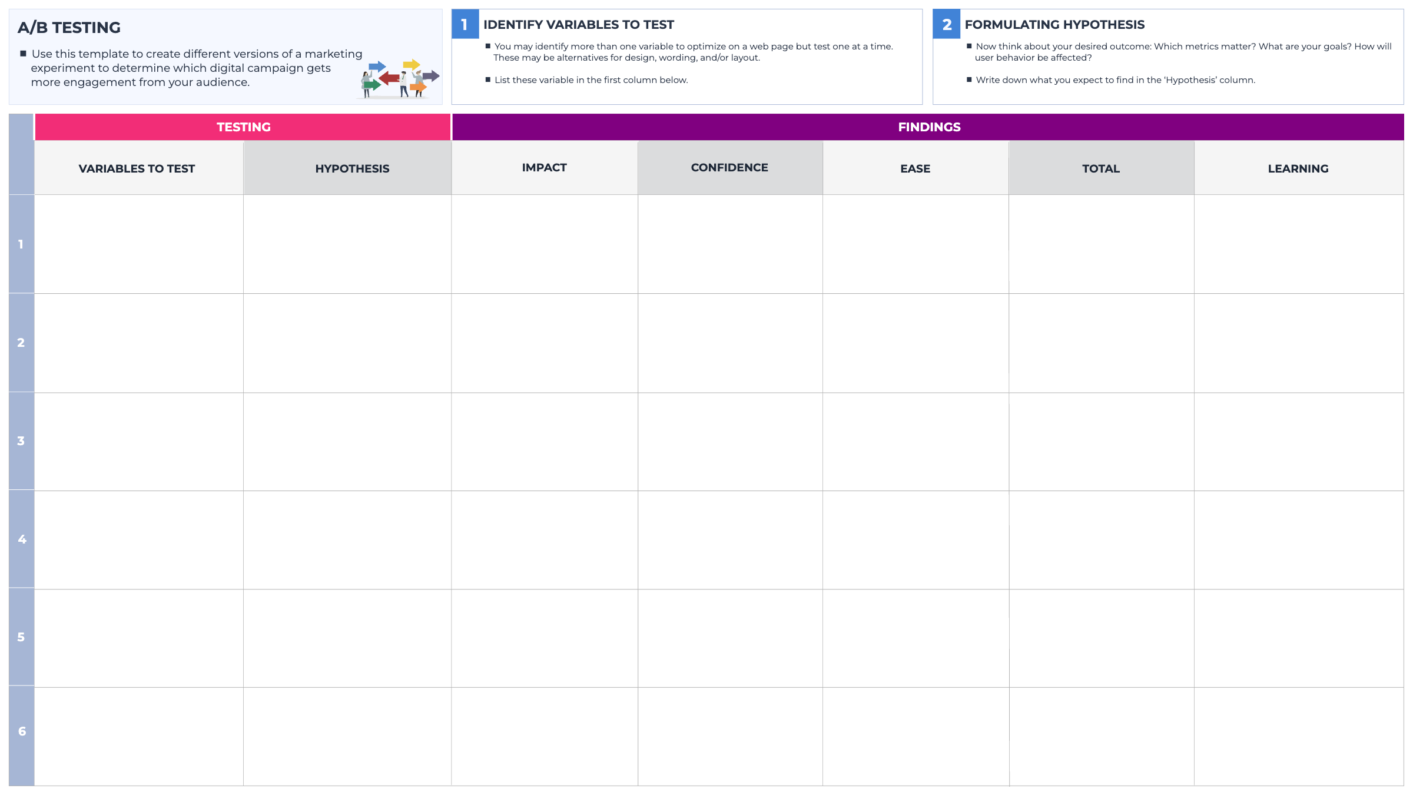
Task: Click the TOTAL column header
Action: tap(1102, 168)
